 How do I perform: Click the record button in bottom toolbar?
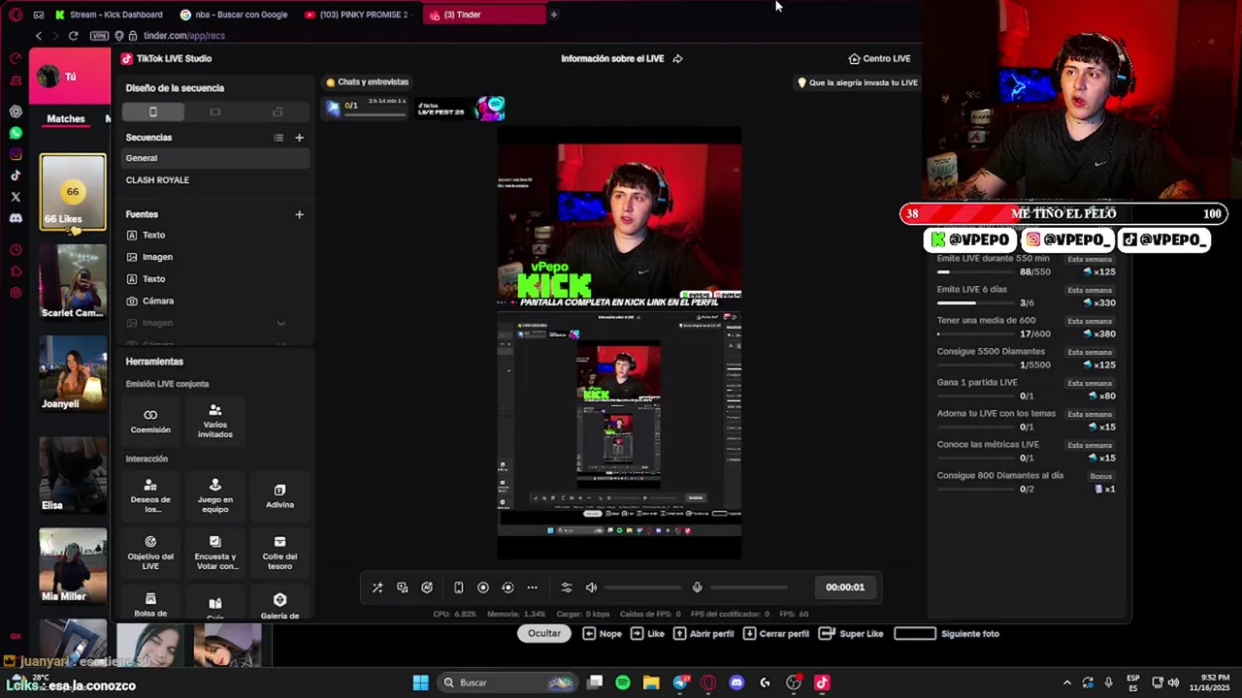pyautogui.click(x=483, y=587)
